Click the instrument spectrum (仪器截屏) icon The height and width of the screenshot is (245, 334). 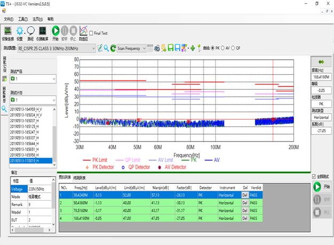pyautogui.click(x=42, y=31)
